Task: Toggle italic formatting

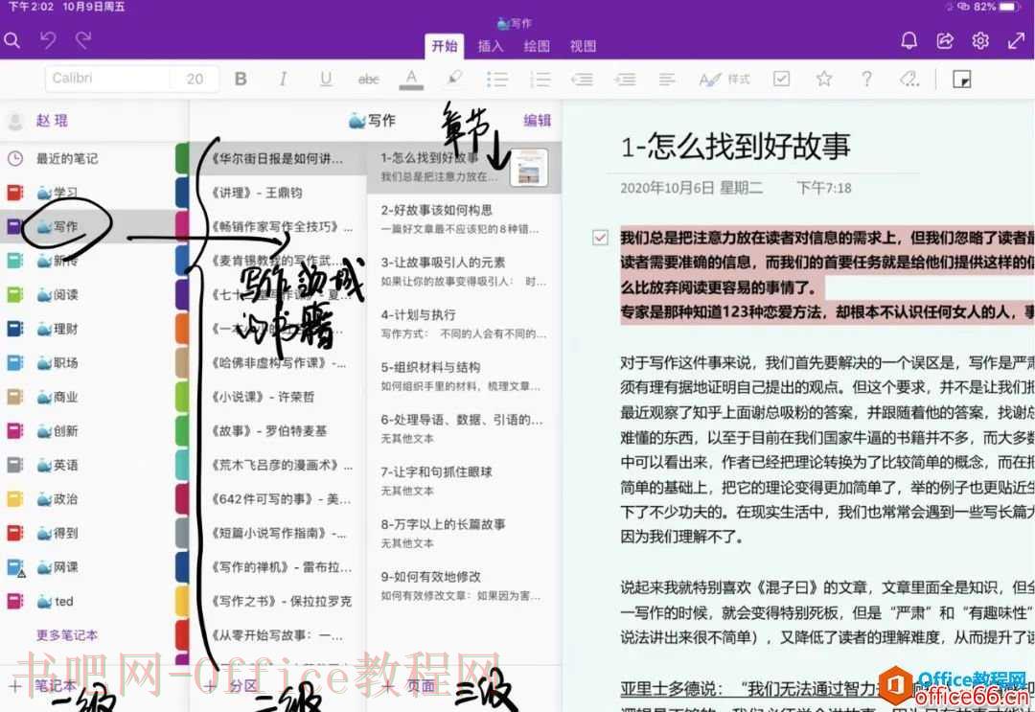Action: pos(283,80)
